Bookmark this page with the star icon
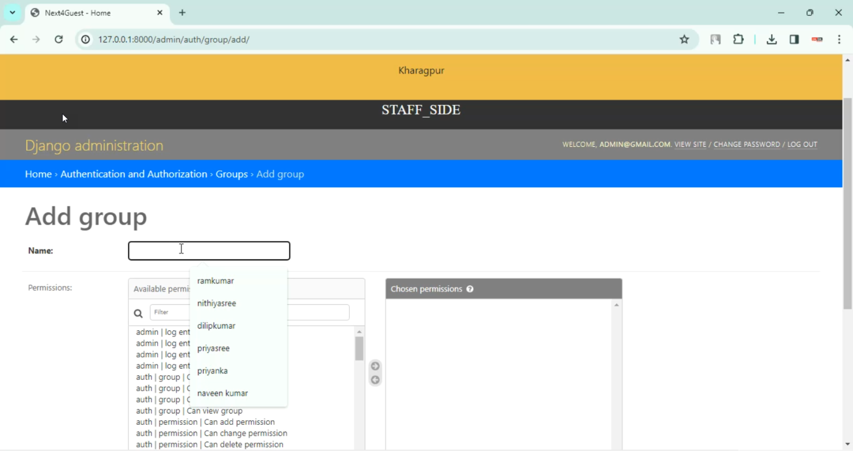 coord(684,39)
